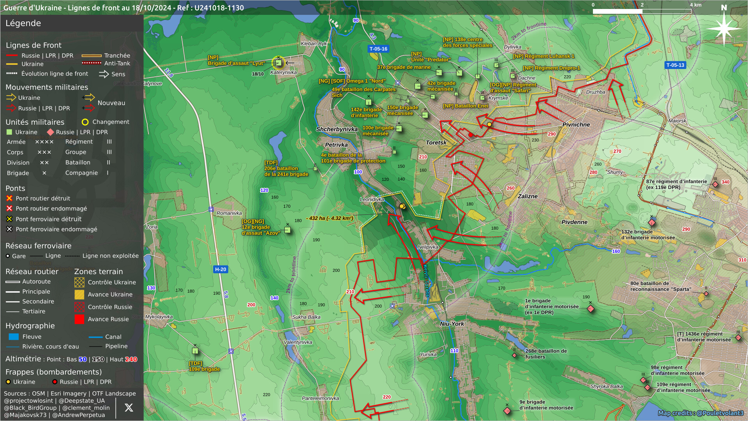The image size is (748, 421).
Task: Click the 132e brigade red diamond marker
Action: (x=651, y=223)
